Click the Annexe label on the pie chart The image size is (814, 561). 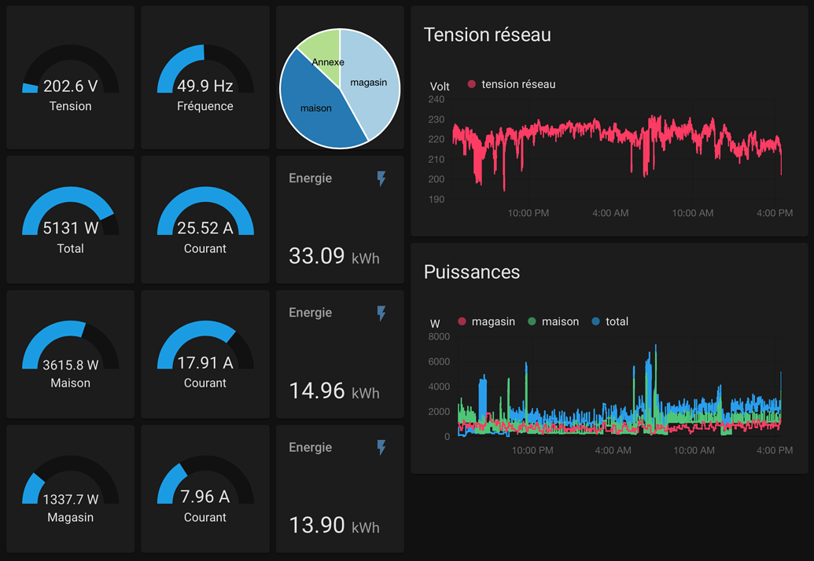pos(329,60)
